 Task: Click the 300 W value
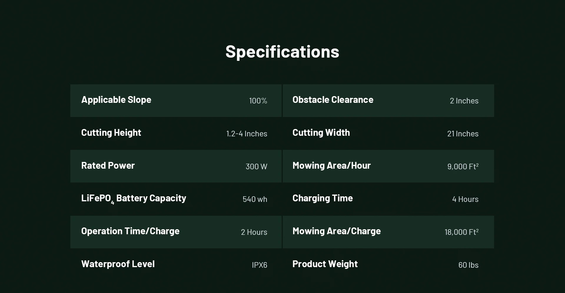point(256,167)
